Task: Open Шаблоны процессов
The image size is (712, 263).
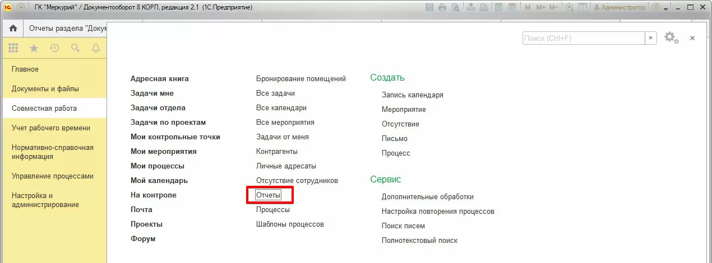Action: tap(290, 224)
